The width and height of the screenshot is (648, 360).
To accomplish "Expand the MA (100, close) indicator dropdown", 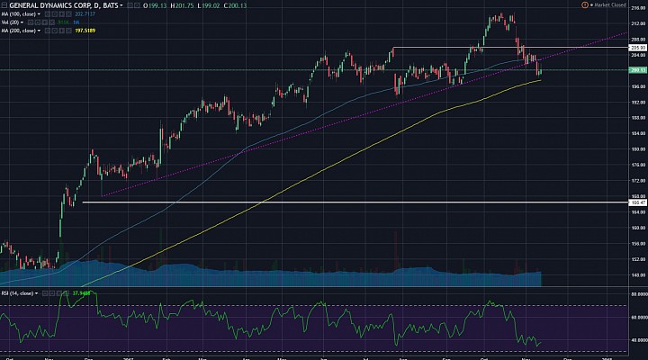I will pos(39,14).
